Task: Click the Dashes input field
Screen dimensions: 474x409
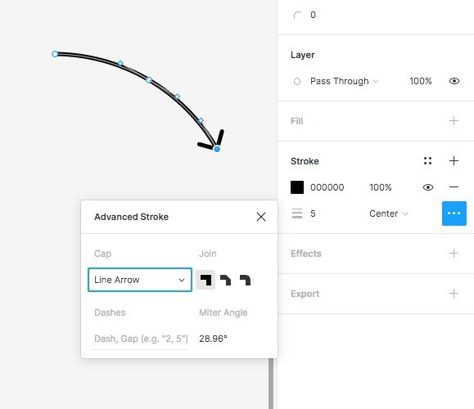Action: pyautogui.click(x=141, y=339)
